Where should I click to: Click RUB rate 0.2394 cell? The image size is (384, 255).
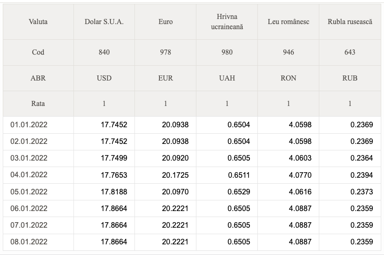coord(350,175)
